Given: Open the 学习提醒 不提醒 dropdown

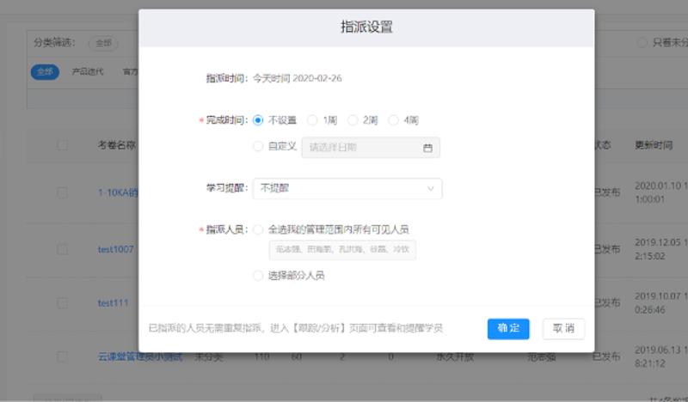Looking at the screenshot, I should (347, 188).
